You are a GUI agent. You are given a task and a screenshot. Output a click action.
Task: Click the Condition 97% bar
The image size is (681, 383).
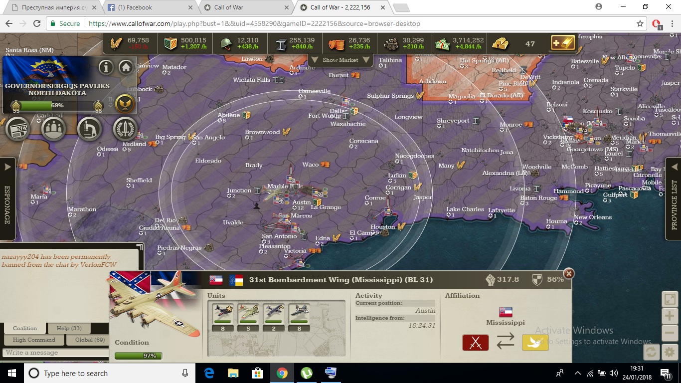(x=138, y=356)
